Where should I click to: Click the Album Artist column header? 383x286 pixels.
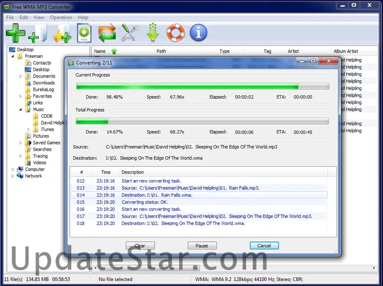coord(354,51)
